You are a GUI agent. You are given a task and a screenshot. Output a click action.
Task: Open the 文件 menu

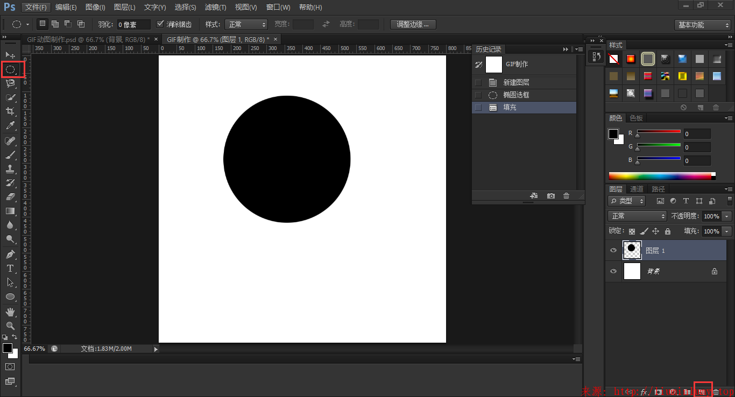point(37,8)
